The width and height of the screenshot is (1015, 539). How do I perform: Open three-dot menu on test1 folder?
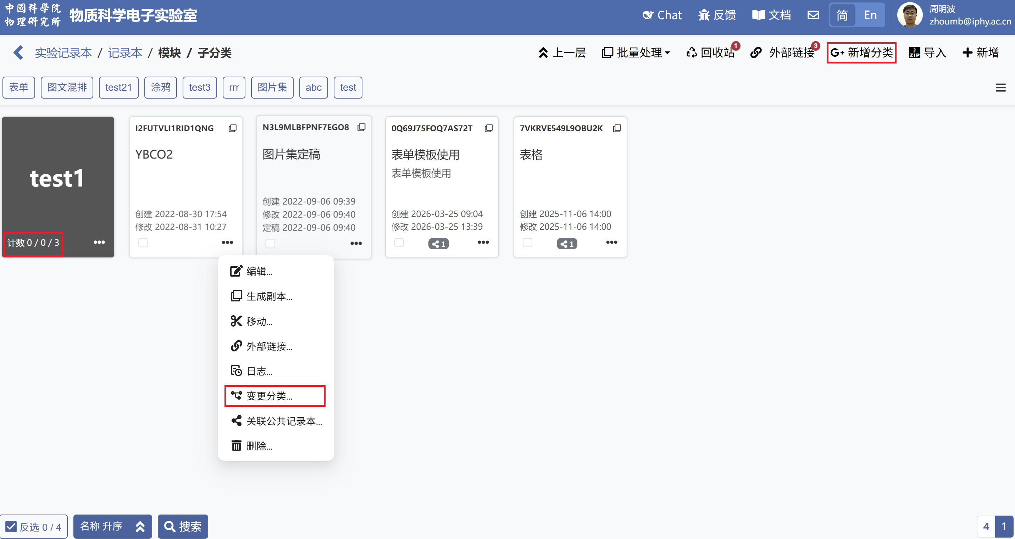pos(99,242)
